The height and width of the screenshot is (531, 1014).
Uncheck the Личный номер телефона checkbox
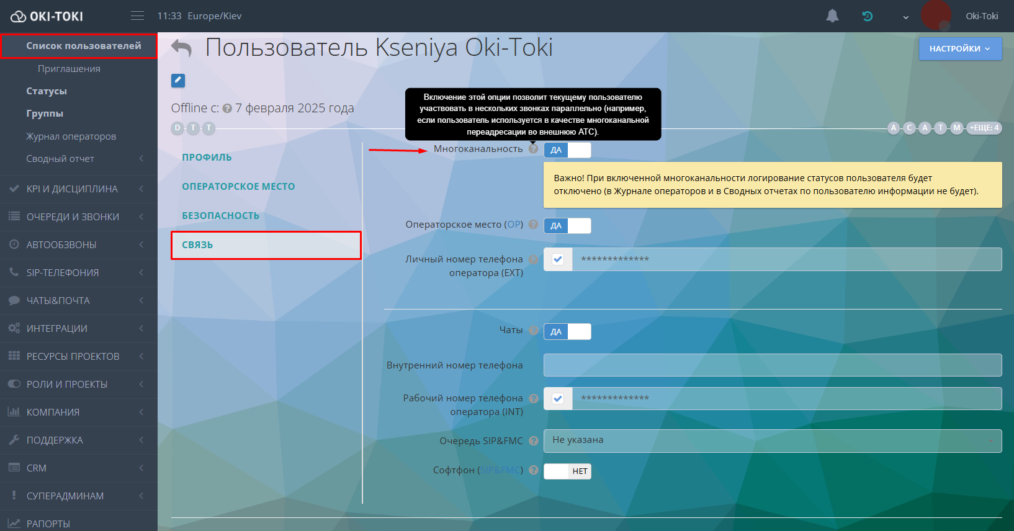click(x=558, y=259)
